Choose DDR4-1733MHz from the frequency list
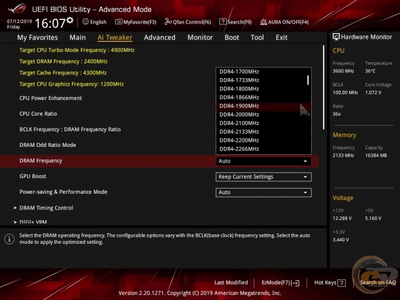The height and width of the screenshot is (300, 400). pos(264,80)
